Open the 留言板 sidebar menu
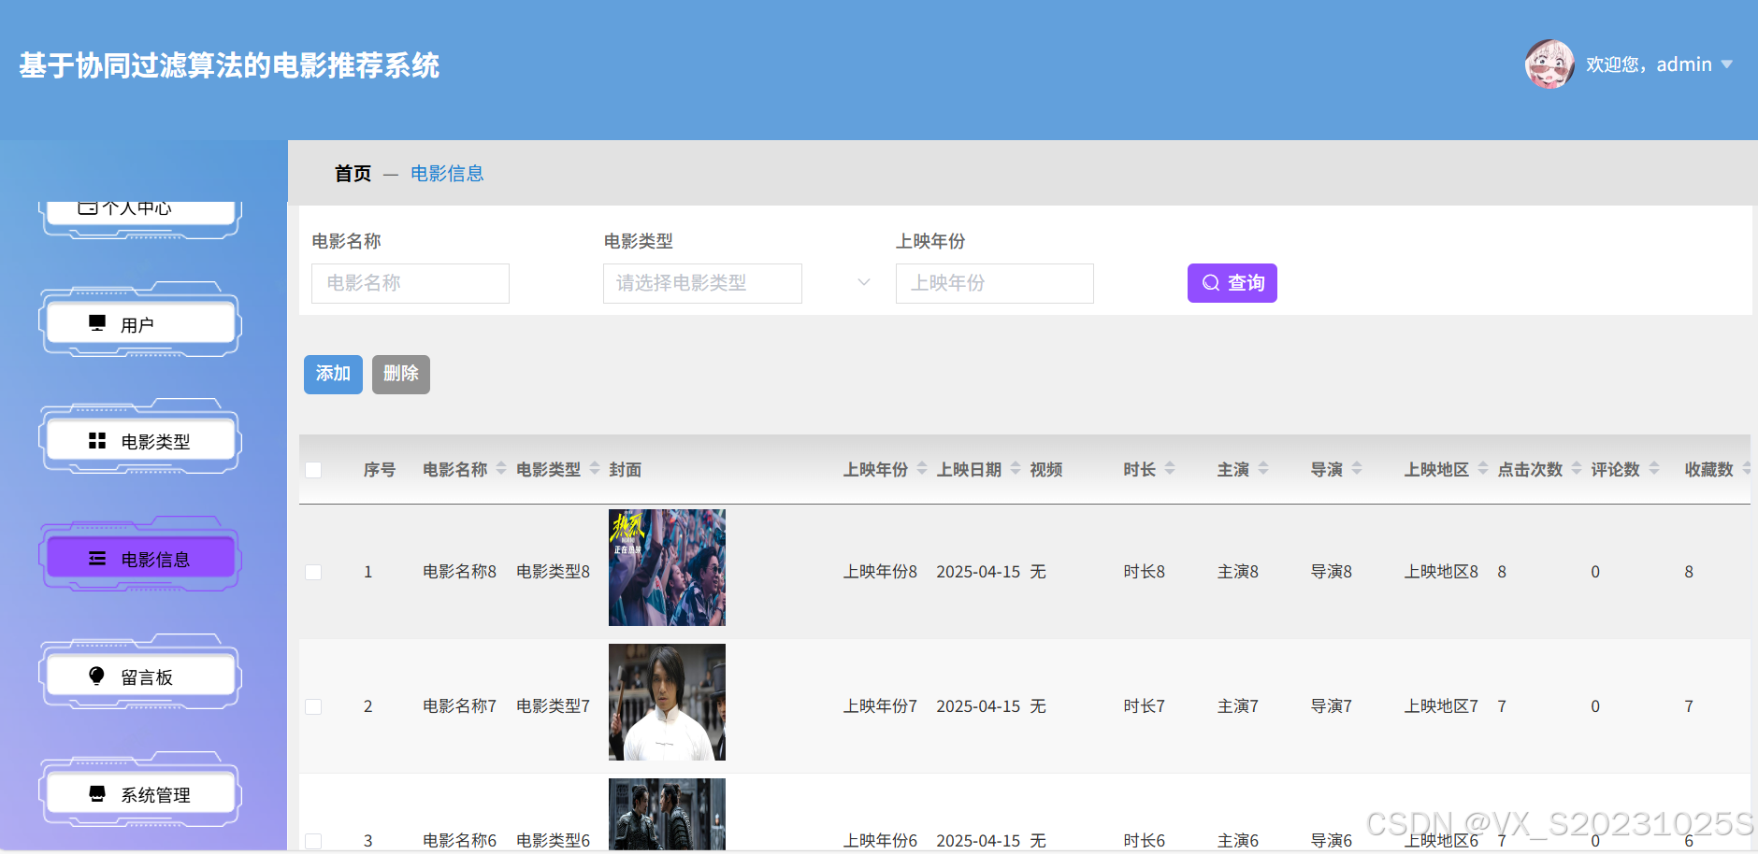Screen dimensions: 1758x854 (x=140, y=676)
